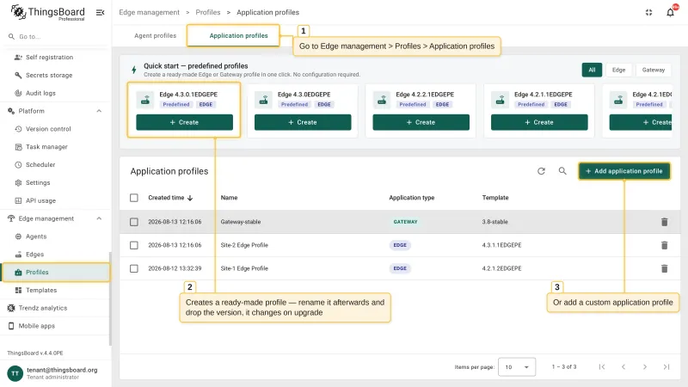Go to previous page of results

coord(623,367)
